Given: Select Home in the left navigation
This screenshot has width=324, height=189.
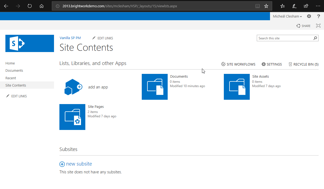Looking at the screenshot, I should point(10,63).
